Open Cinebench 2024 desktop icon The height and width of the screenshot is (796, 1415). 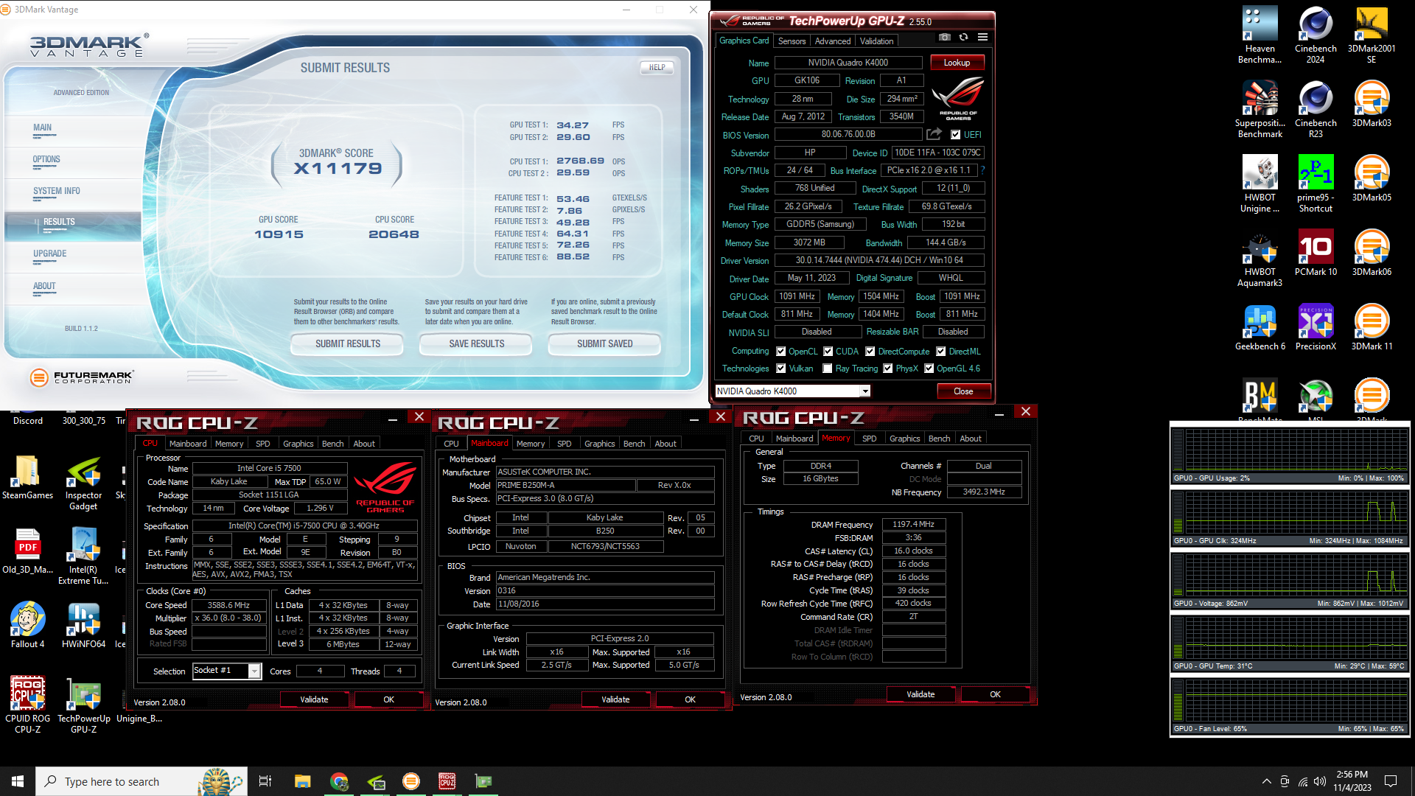1316,35
